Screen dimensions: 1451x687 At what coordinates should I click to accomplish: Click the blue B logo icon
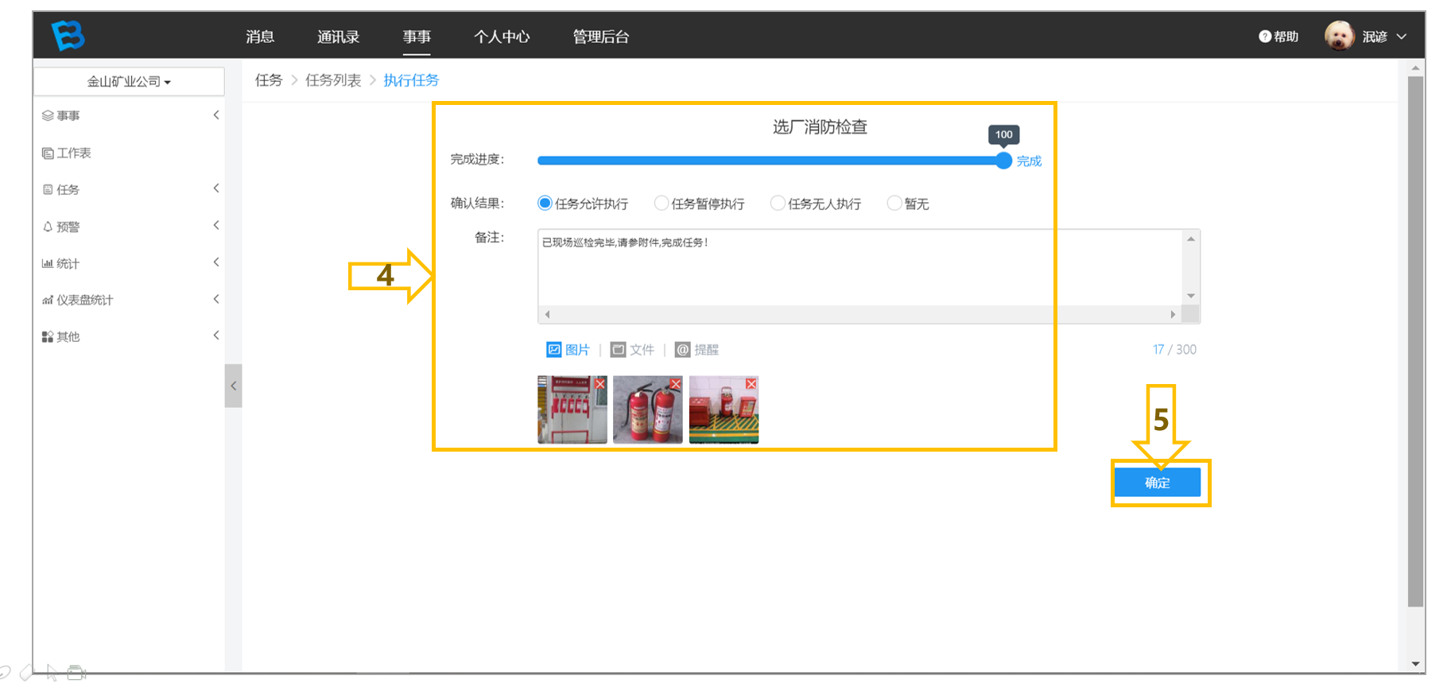click(x=68, y=36)
